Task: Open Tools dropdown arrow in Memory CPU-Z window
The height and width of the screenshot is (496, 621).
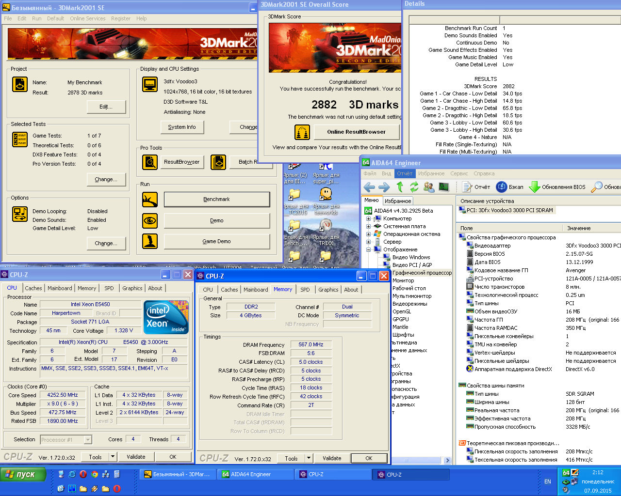Action: [309, 458]
